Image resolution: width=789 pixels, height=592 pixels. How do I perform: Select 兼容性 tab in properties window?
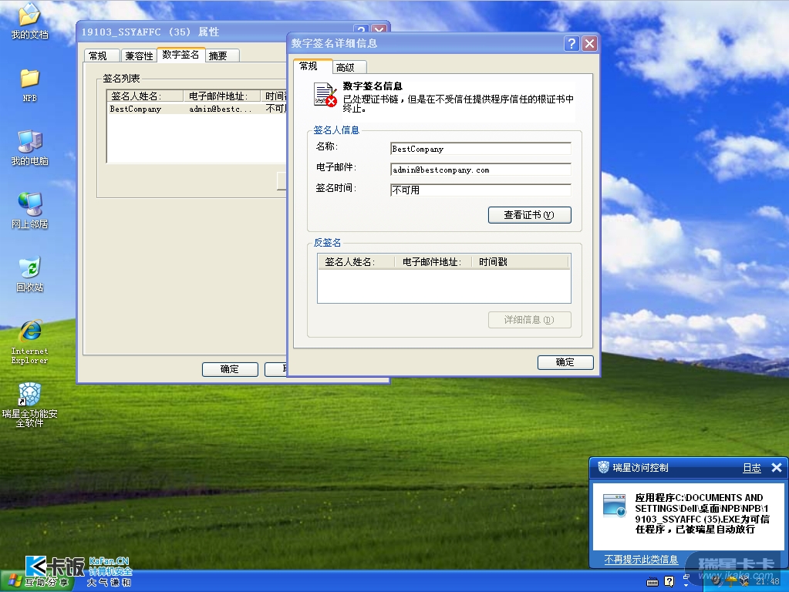(138, 55)
